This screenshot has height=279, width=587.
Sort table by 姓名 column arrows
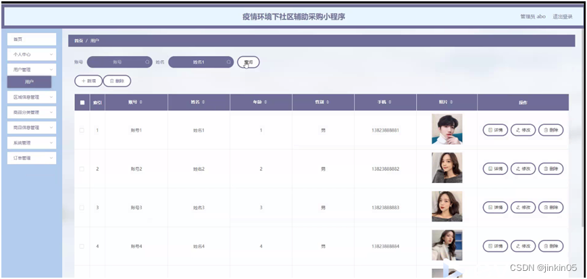[x=203, y=102]
